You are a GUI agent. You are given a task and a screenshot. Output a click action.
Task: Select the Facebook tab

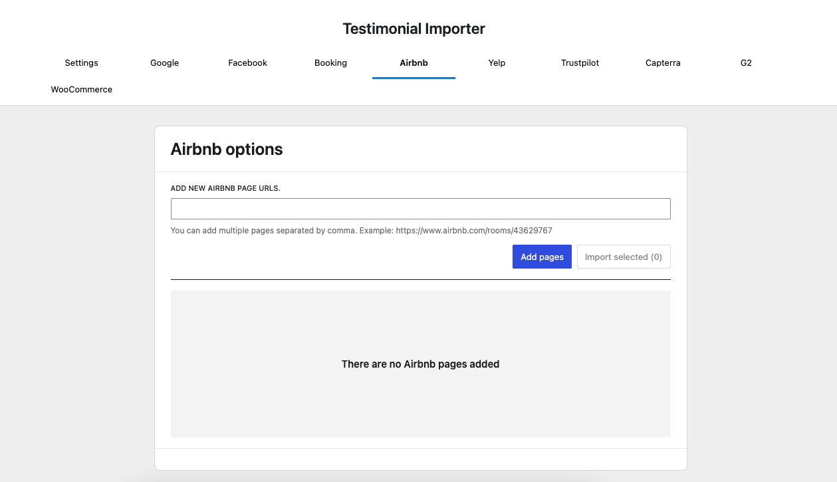[x=247, y=63]
